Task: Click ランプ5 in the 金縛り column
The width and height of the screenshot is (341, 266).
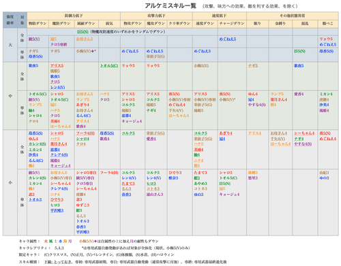Action: pos(277,94)
